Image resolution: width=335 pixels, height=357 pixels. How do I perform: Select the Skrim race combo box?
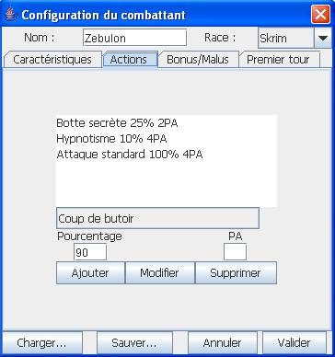[295, 38]
